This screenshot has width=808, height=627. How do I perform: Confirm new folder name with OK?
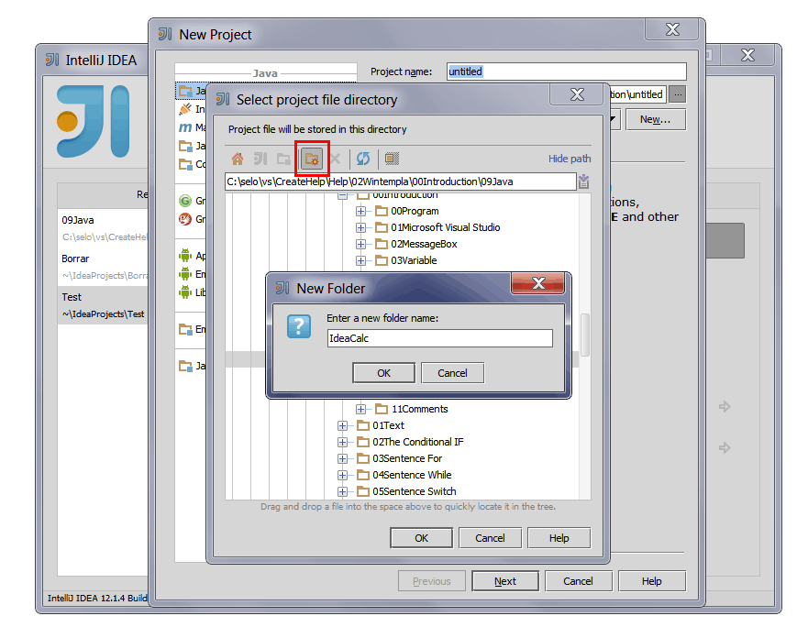[384, 373]
